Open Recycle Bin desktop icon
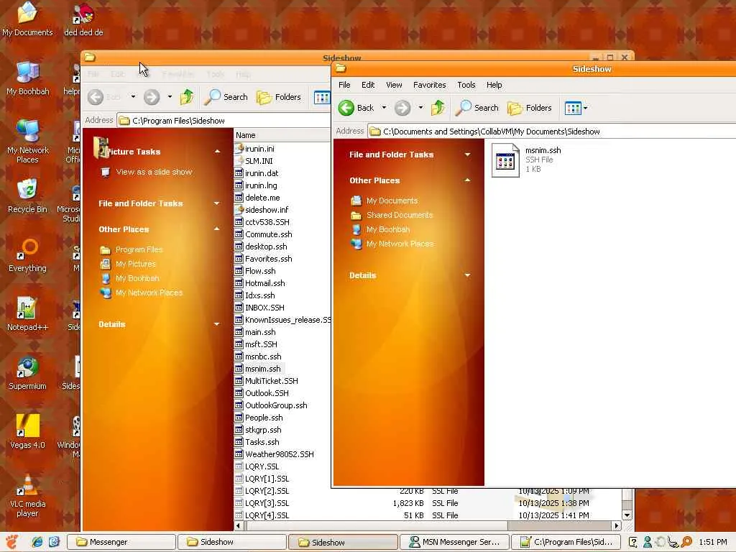Screen dimensions: 736x552 tap(28, 196)
